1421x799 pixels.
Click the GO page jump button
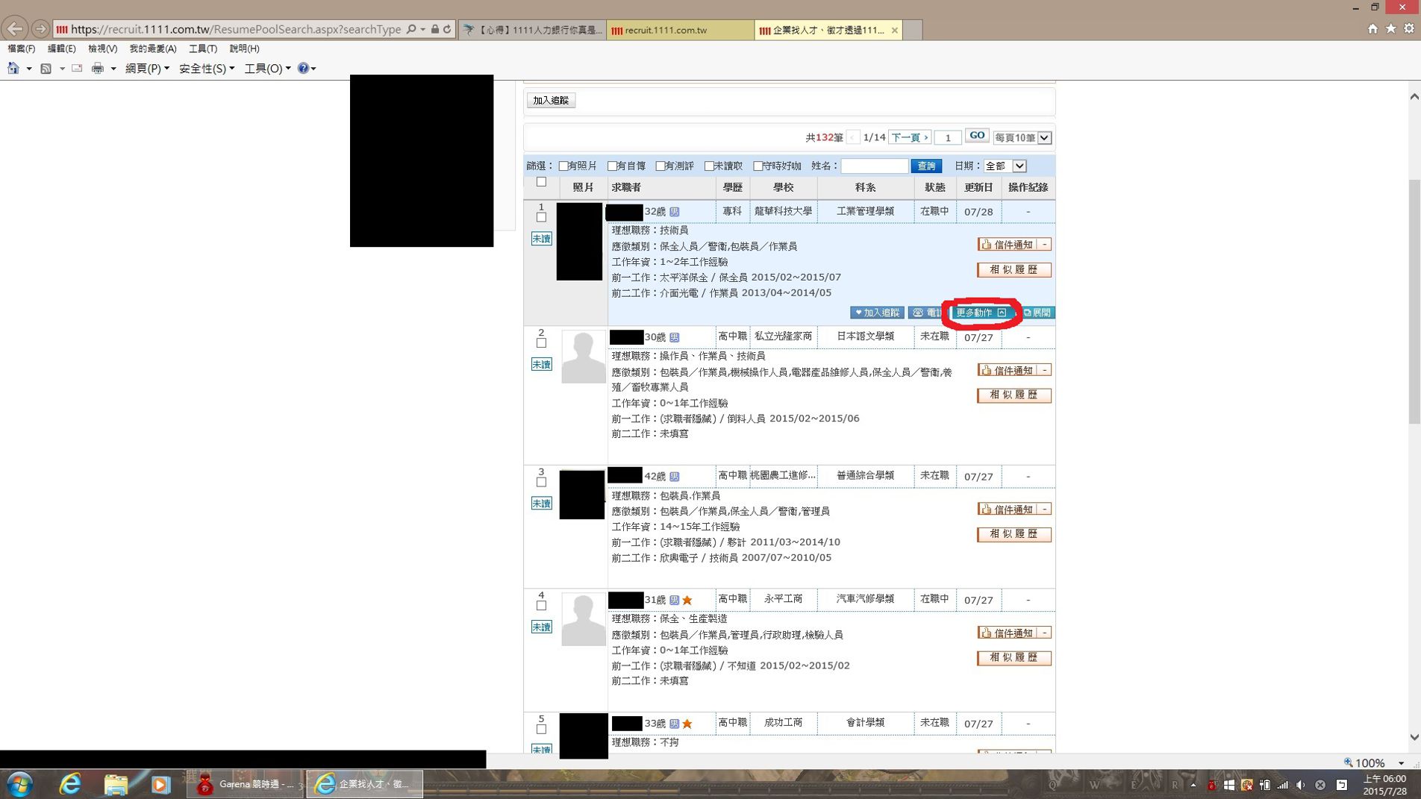[976, 136]
